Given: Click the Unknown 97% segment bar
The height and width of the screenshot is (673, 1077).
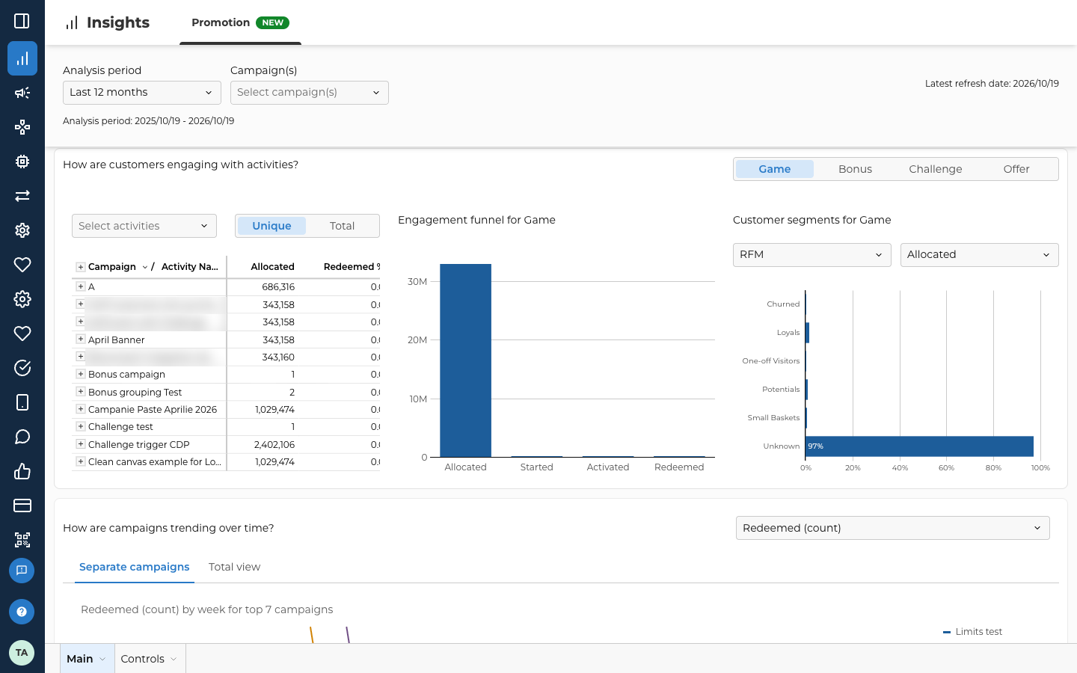Looking at the screenshot, I should [x=919, y=446].
